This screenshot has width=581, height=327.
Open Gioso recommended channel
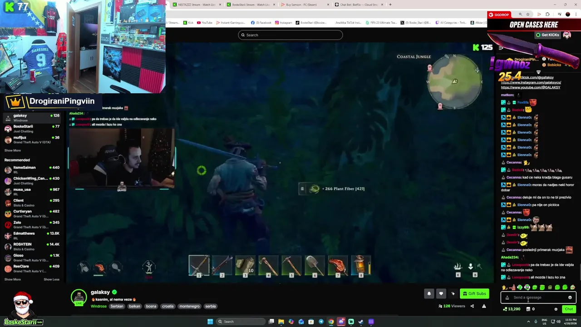tap(32, 257)
